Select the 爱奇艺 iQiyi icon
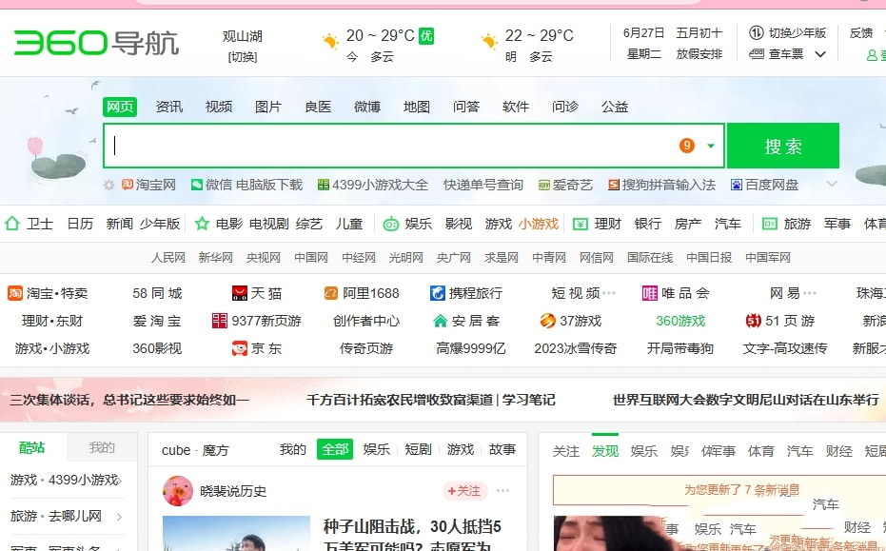This screenshot has width=886, height=551. [543, 184]
